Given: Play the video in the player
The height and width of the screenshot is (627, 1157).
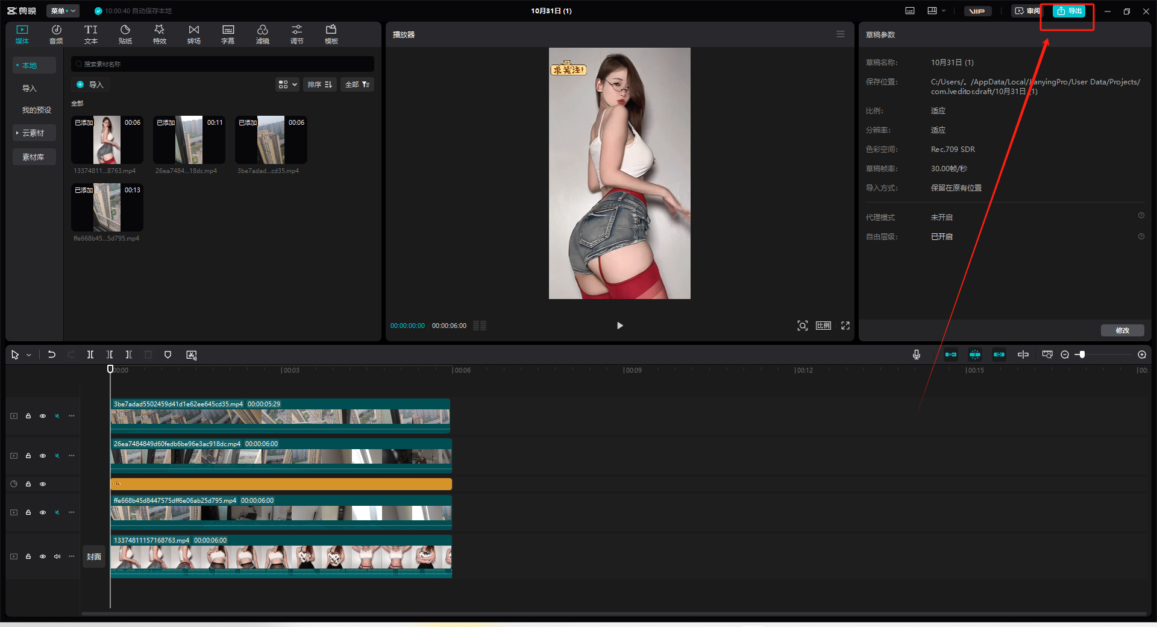Looking at the screenshot, I should coord(619,326).
